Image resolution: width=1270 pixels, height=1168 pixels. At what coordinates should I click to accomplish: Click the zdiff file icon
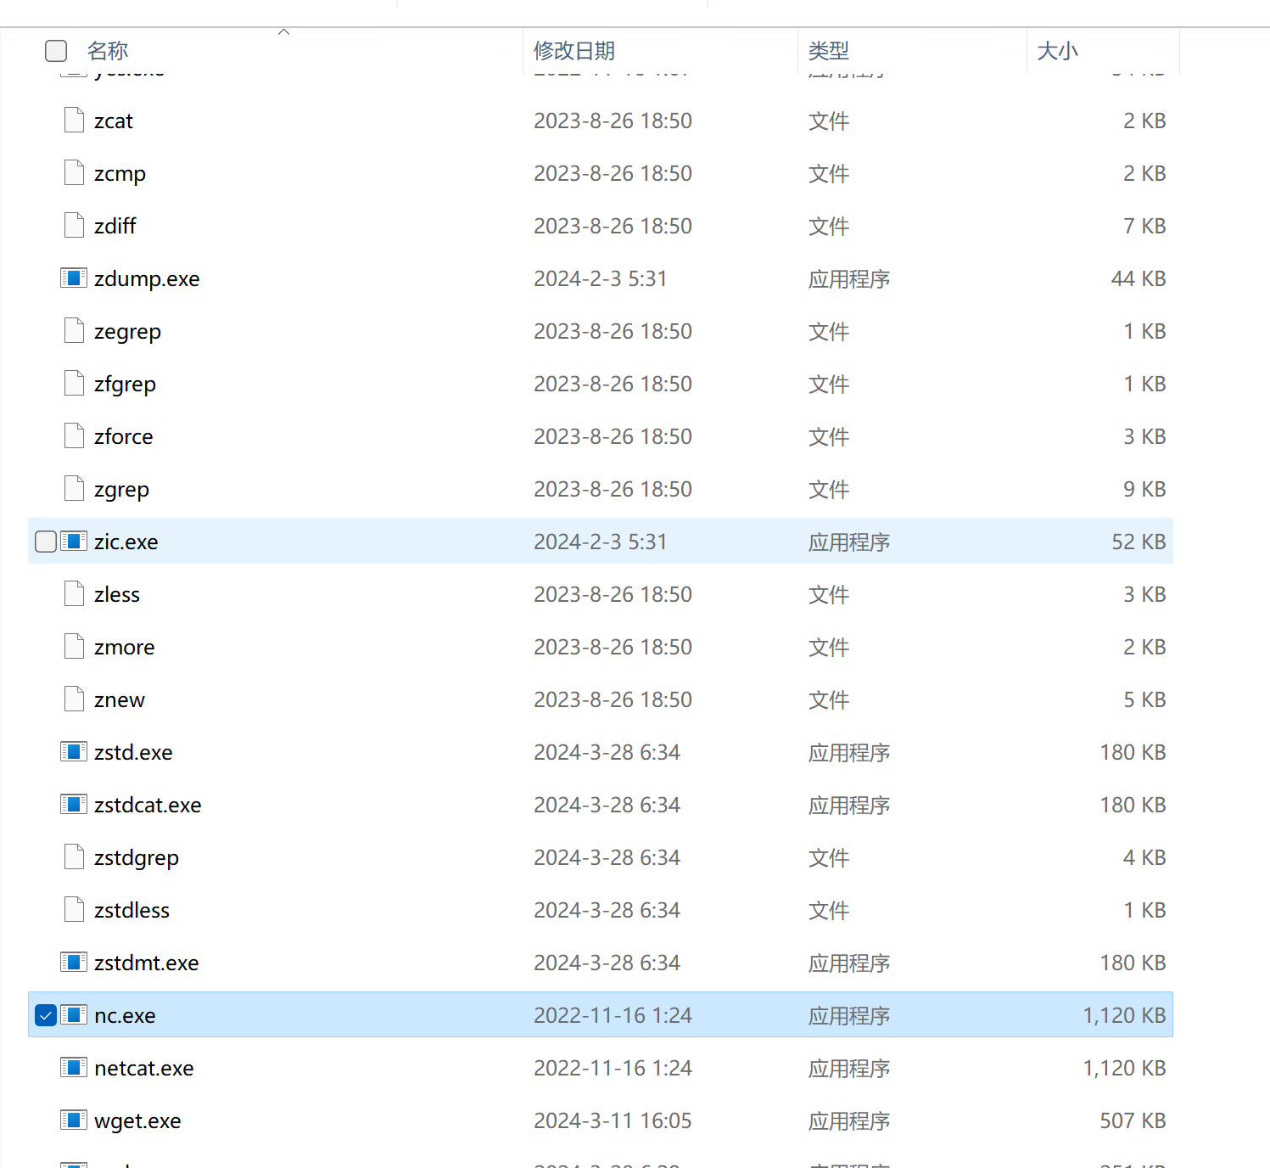74,226
